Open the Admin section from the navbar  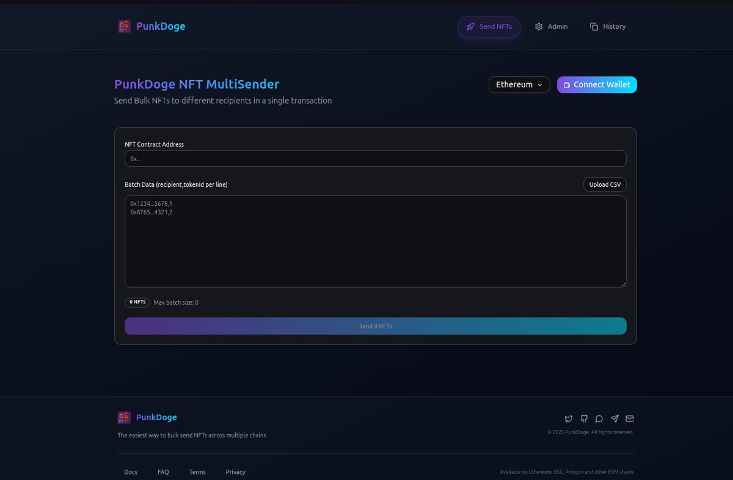[x=552, y=26]
